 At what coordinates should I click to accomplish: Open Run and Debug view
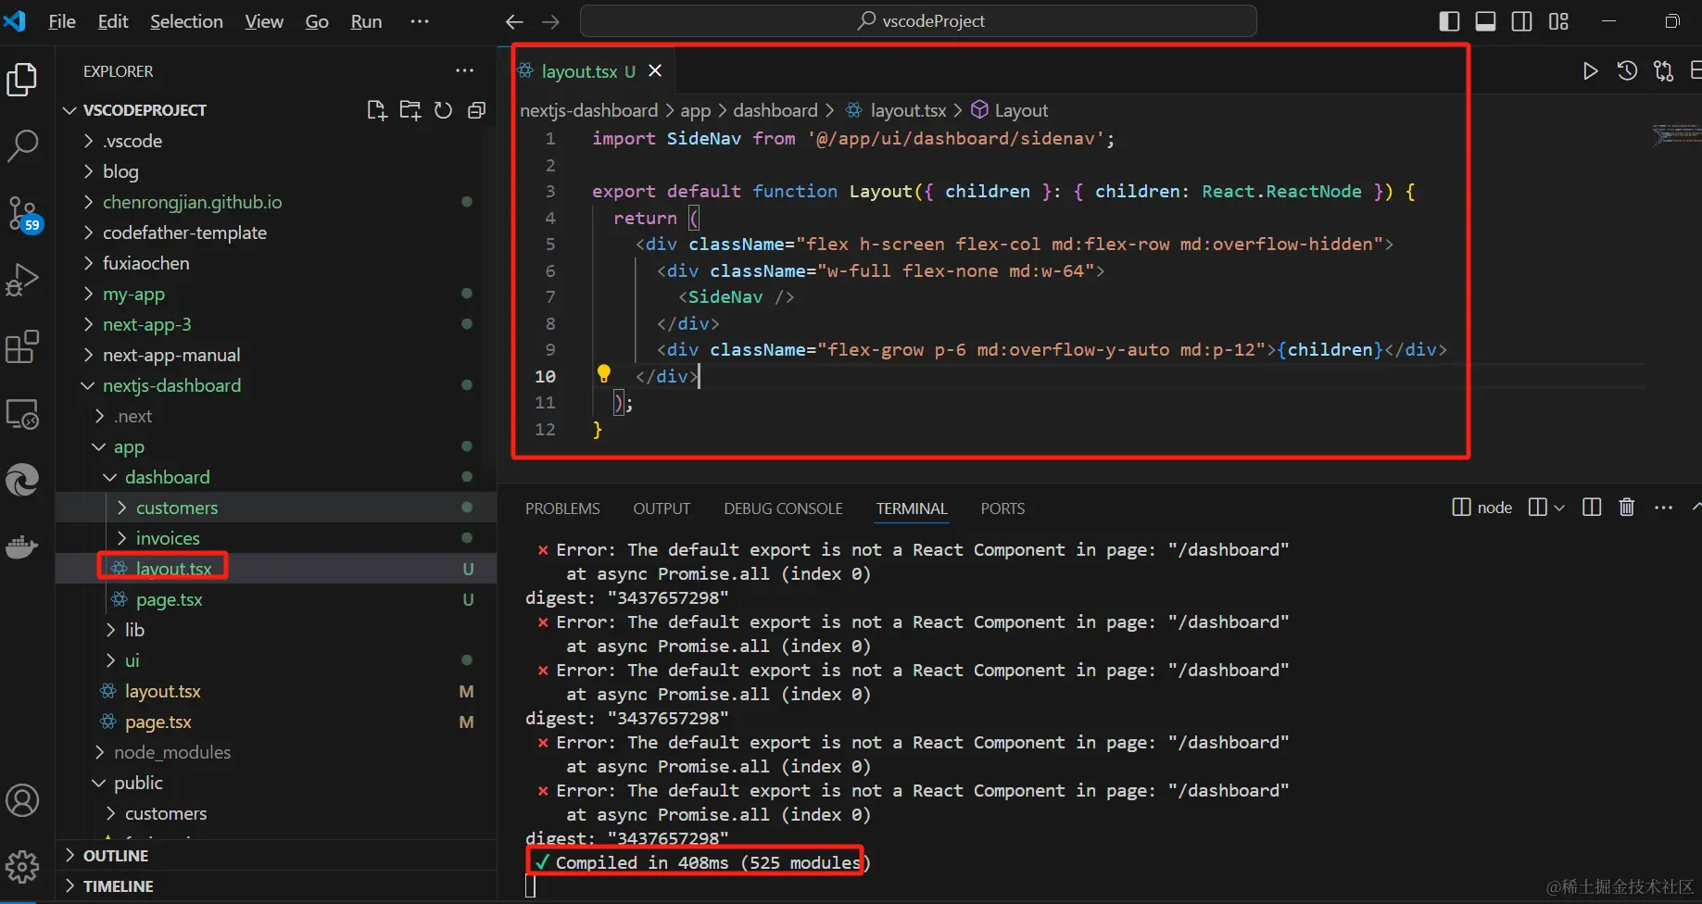[22, 280]
